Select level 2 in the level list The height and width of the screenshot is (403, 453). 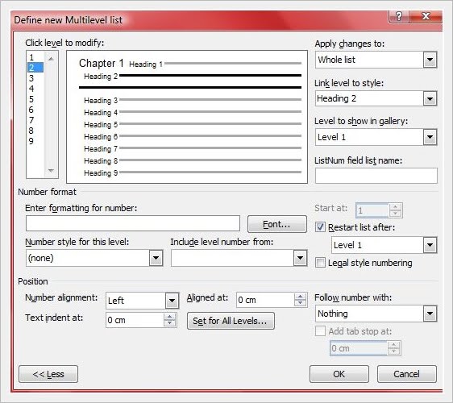point(35,68)
